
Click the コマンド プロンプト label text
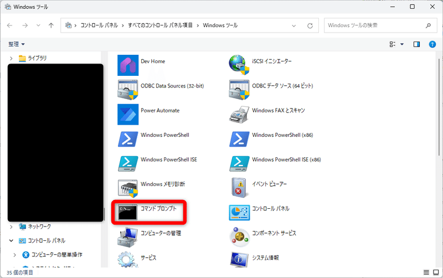click(x=158, y=208)
